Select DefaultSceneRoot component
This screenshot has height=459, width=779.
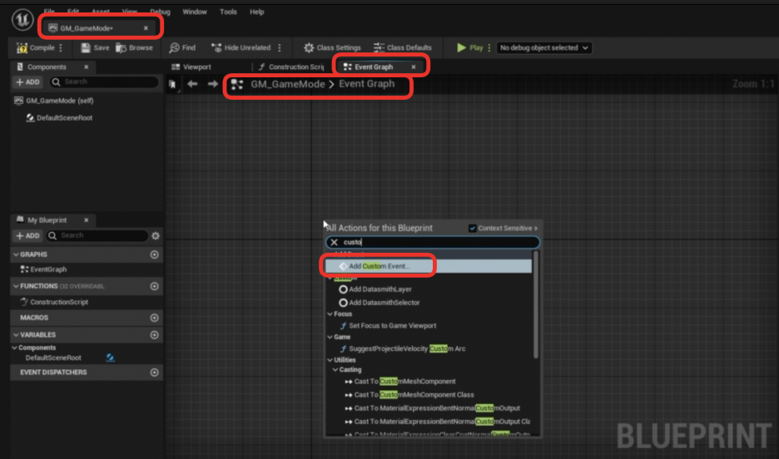point(59,117)
